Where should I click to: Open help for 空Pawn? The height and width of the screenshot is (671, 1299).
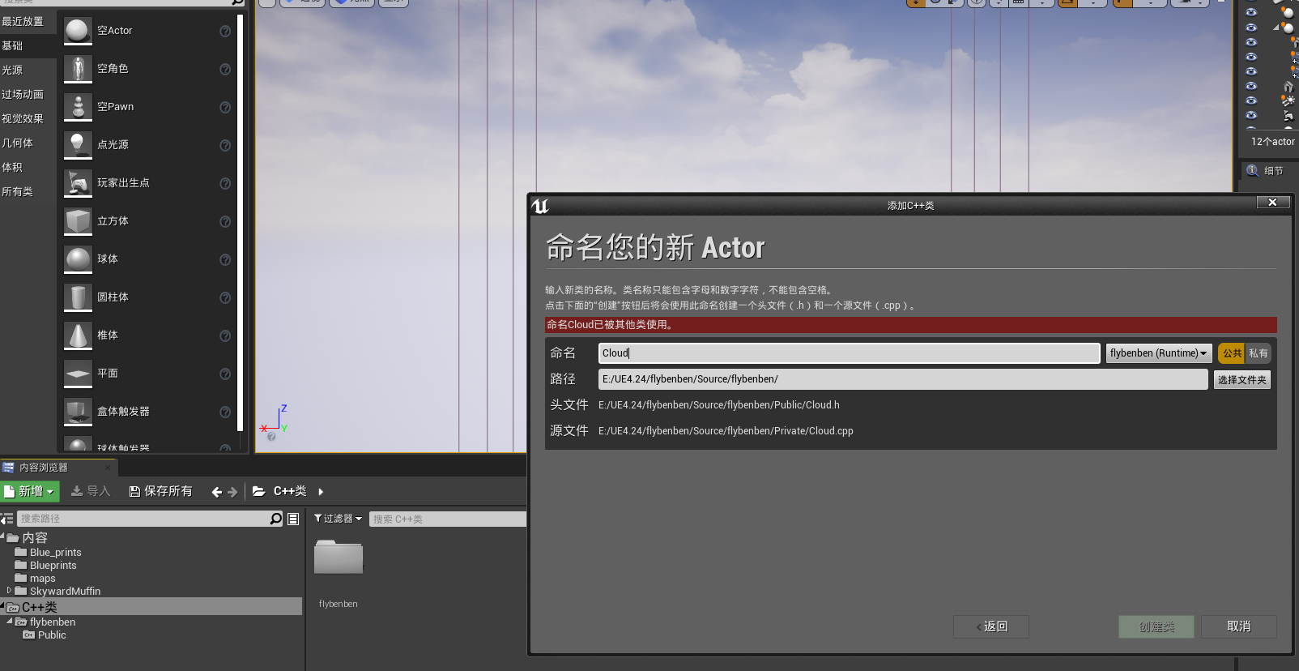click(x=225, y=108)
